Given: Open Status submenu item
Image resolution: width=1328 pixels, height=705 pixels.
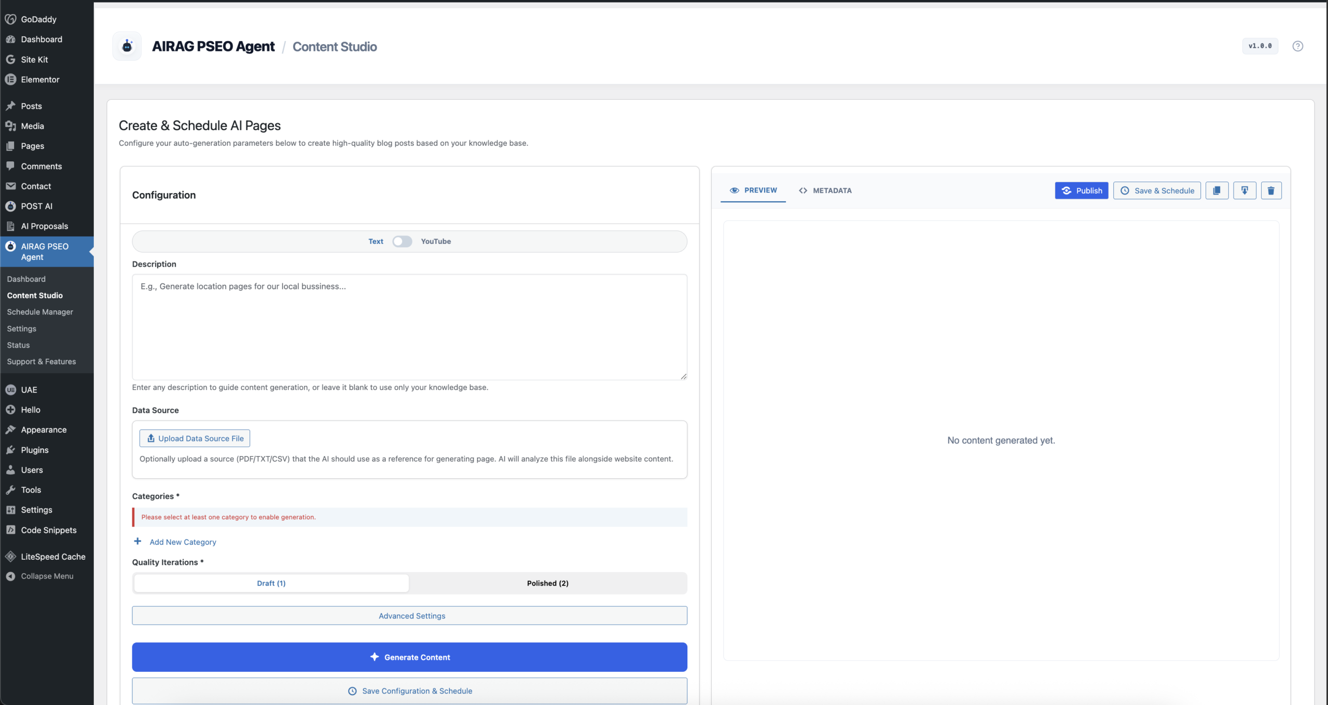Looking at the screenshot, I should click(x=18, y=345).
